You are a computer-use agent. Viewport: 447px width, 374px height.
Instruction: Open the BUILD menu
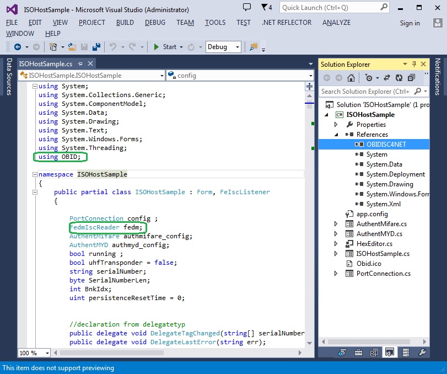coord(125,23)
